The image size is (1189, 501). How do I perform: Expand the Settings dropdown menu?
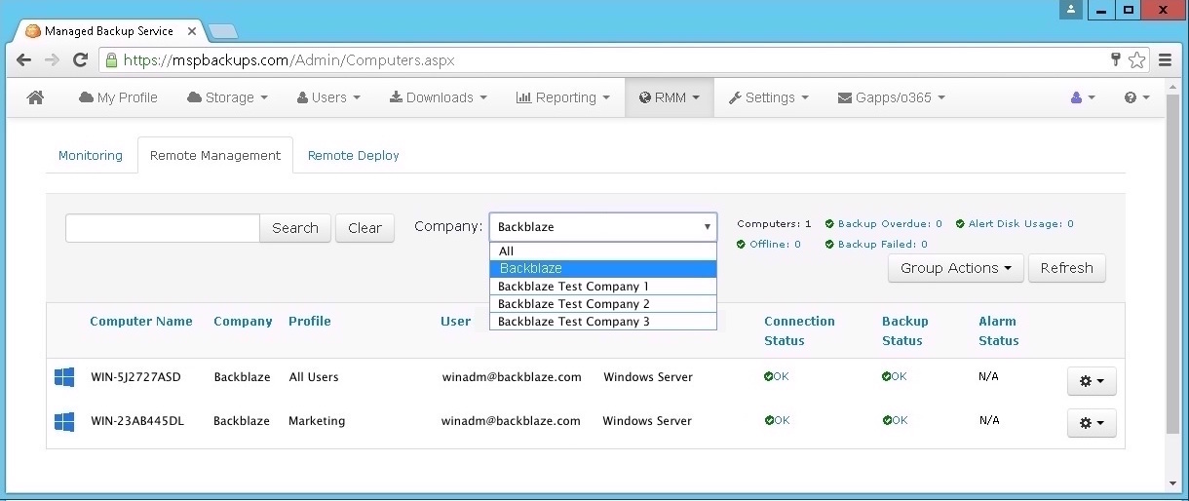pyautogui.click(x=769, y=97)
